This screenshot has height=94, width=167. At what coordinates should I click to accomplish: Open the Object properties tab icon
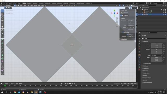pyautogui.click(x=139, y=55)
